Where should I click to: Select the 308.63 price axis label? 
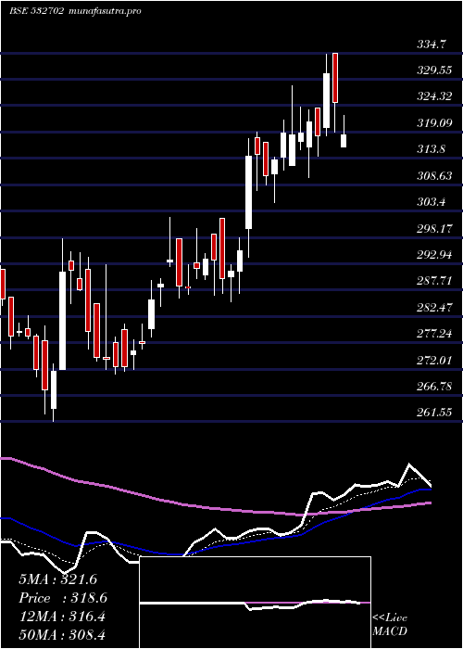point(434,175)
